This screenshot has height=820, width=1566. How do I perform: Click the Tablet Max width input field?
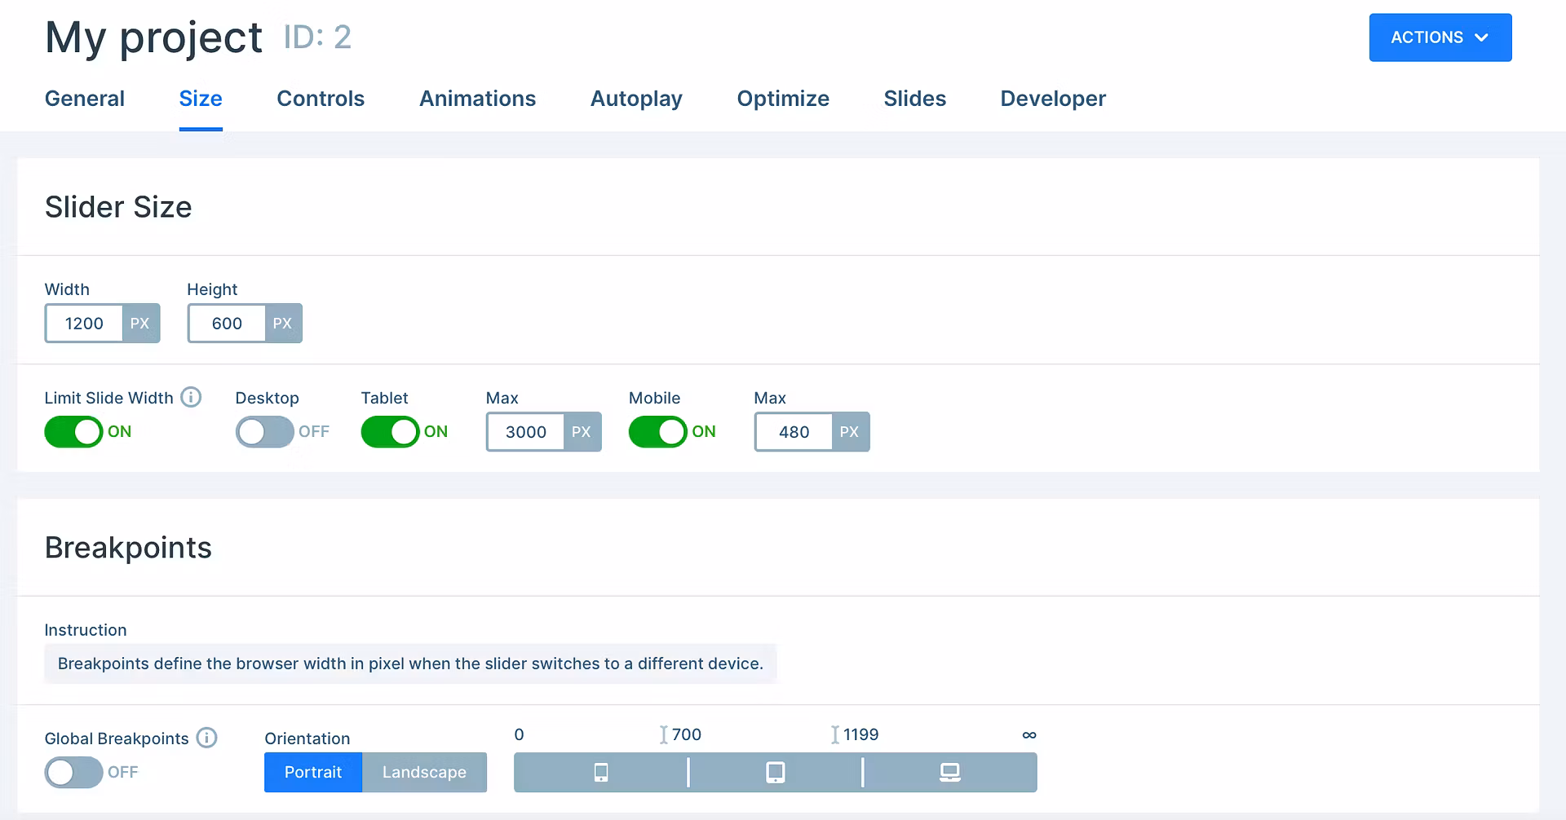point(526,432)
